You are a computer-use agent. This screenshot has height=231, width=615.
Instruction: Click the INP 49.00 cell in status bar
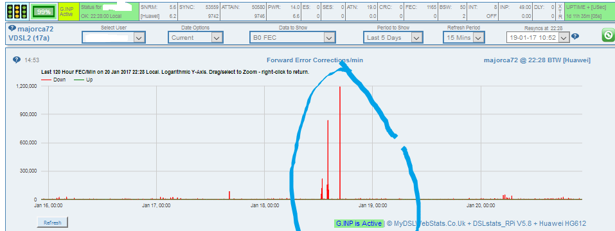coord(516,12)
